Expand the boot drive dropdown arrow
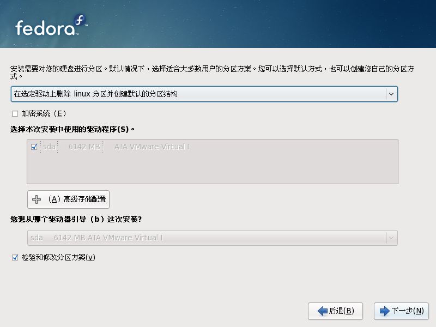This screenshot has width=436, height=327. [391, 238]
